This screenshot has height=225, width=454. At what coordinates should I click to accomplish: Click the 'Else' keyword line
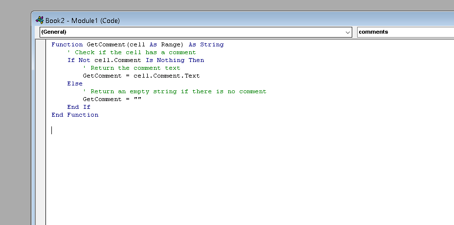click(x=75, y=83)
